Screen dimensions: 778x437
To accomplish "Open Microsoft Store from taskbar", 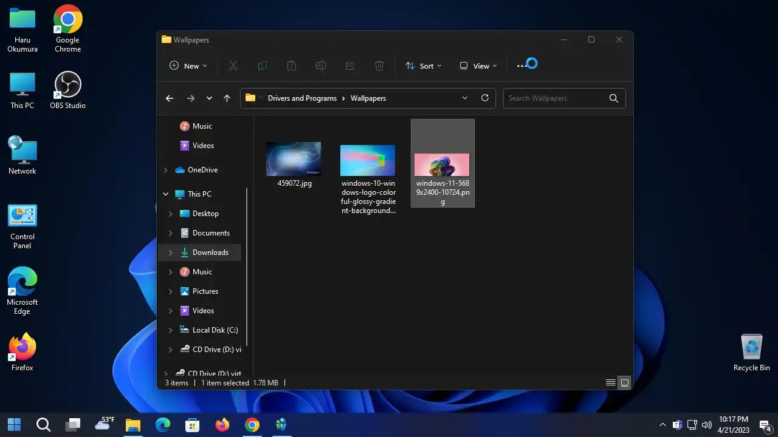I will coord(192,424).
